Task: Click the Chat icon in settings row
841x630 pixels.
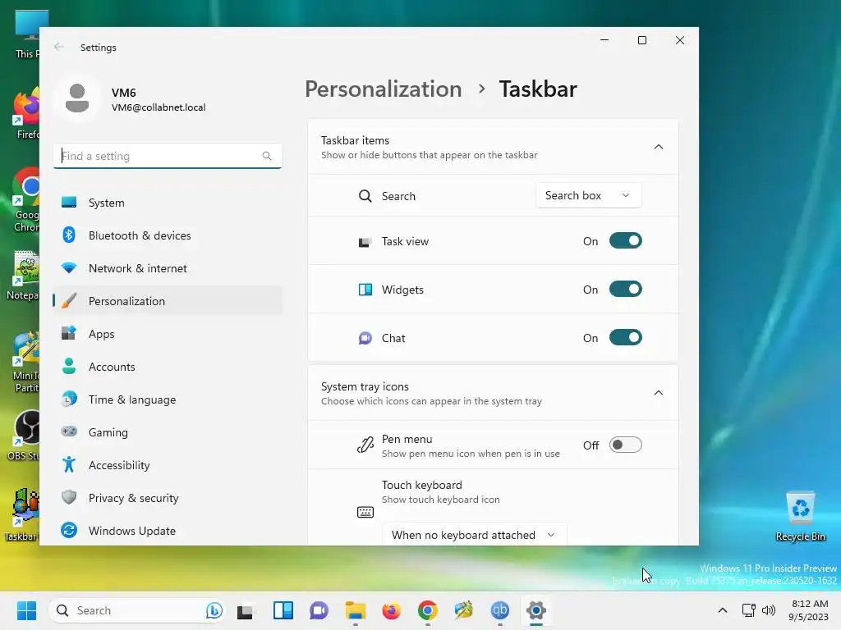Action: (x=365, y=338)
